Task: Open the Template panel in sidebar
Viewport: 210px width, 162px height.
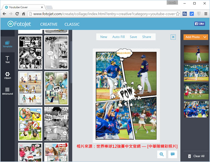Action: coord(7,43)
